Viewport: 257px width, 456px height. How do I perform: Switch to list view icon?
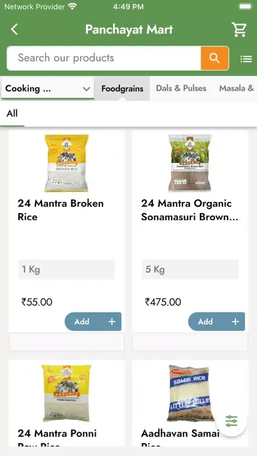[x=246, y=59]
